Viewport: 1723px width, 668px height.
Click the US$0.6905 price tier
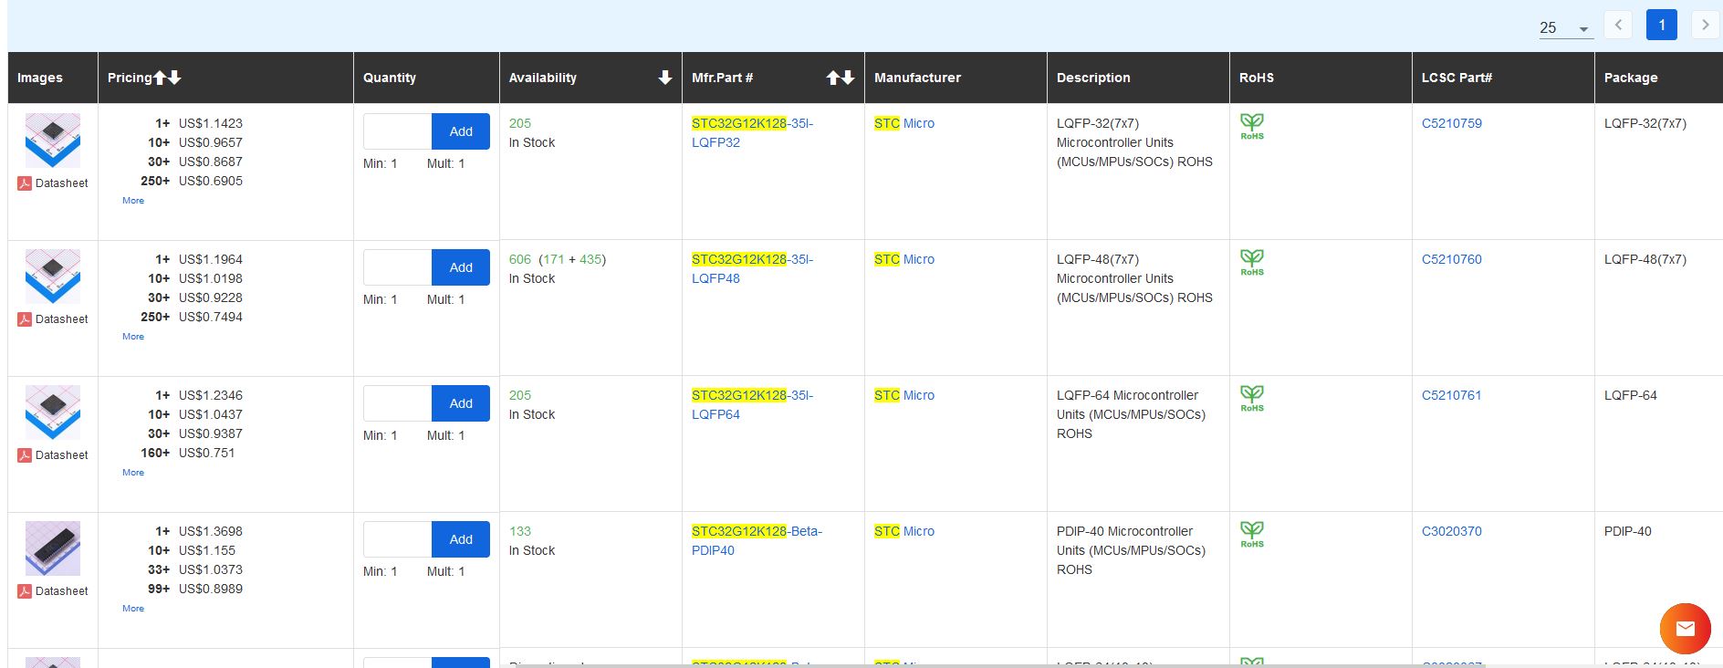(211, 181)
